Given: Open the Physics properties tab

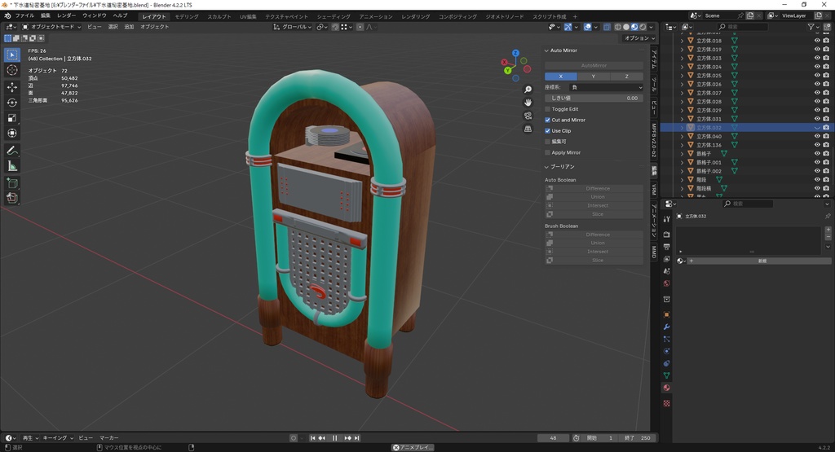Looking at the screenshot, I should 666,351.
